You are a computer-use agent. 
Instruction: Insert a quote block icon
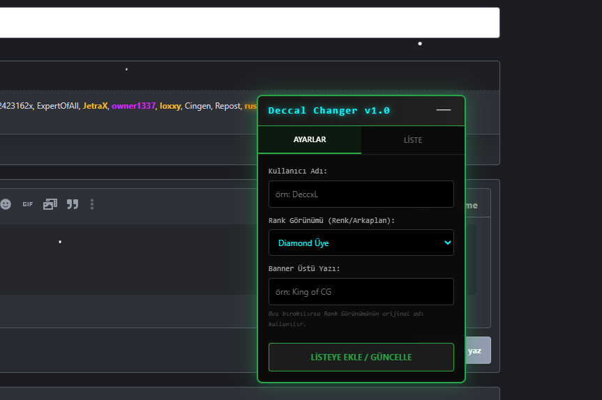73,204
